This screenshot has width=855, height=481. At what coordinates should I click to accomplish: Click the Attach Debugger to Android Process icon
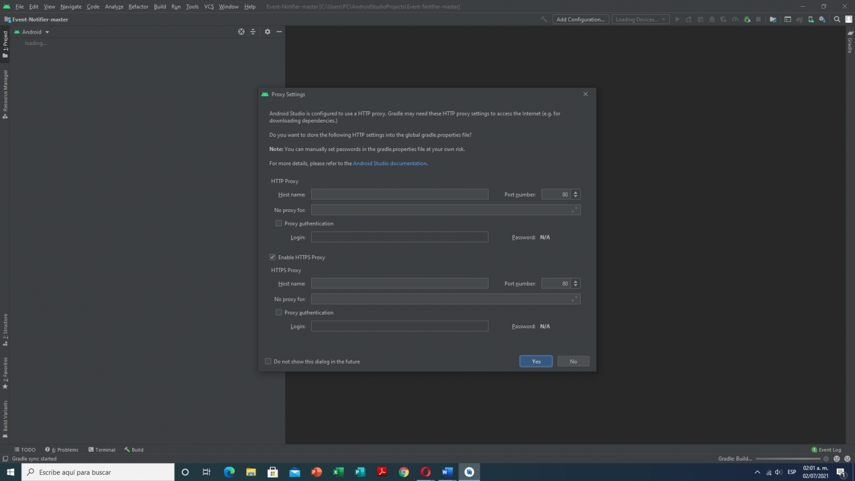pyautogui.click(x=747, y=19)
